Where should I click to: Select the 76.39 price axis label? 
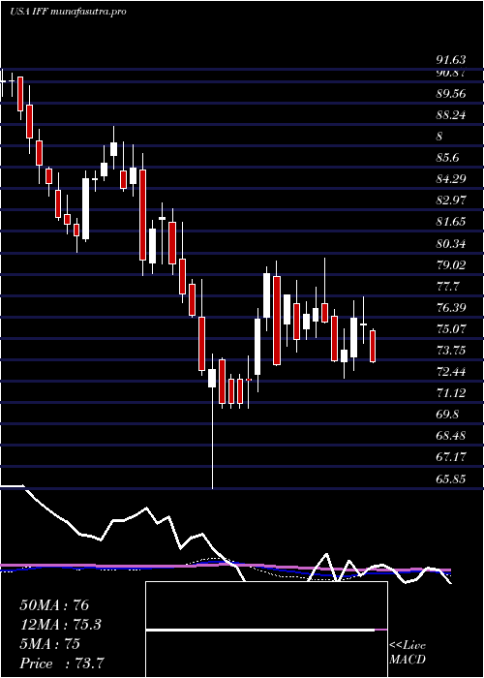(451, 308)
